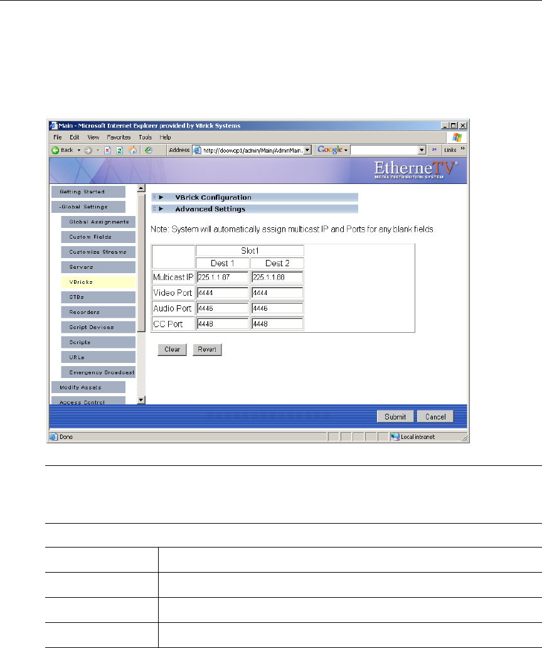The height and width of the screenshot is (648, 542).
Task: Open the Help menu
Action: pos(165,138)
